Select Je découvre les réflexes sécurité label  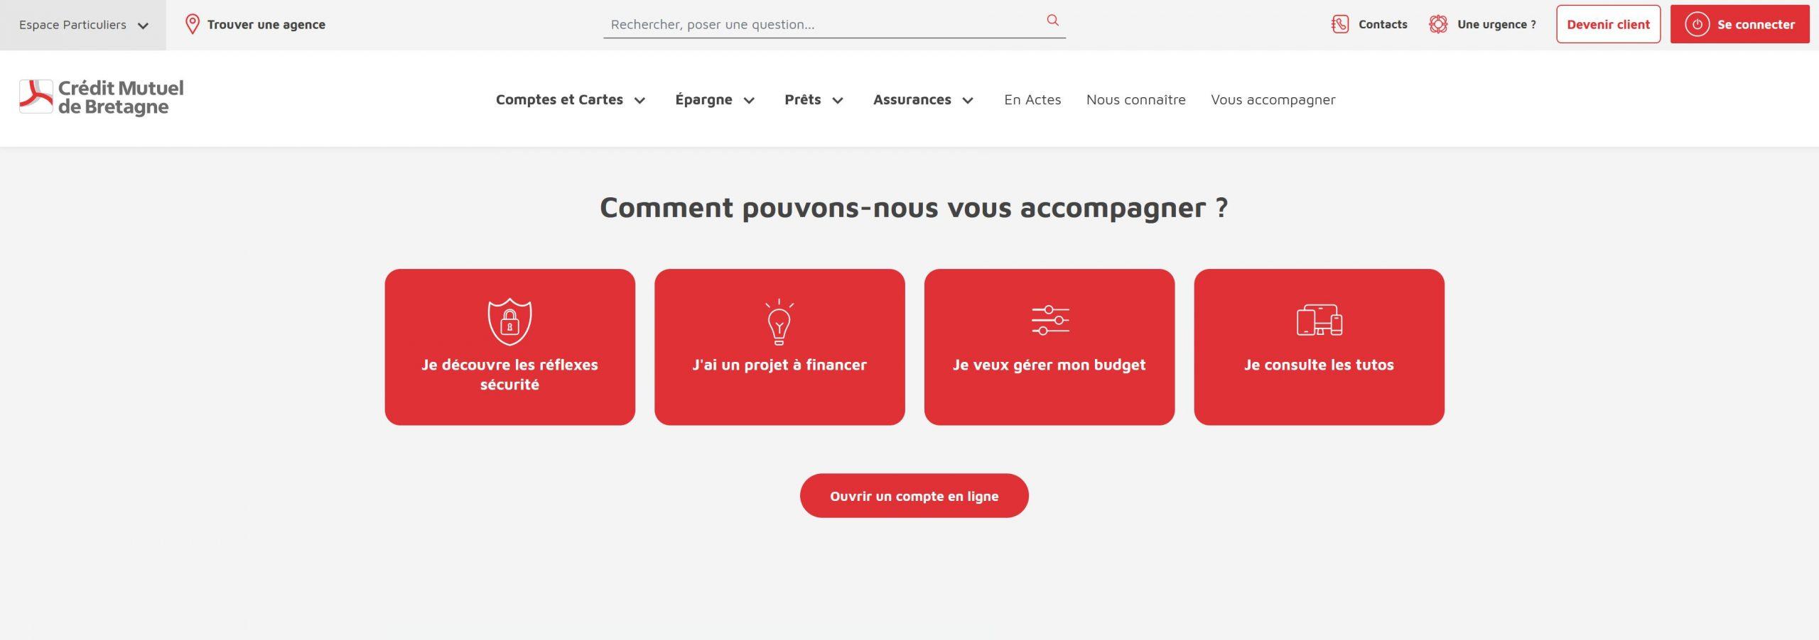click(x=509, y=374)
